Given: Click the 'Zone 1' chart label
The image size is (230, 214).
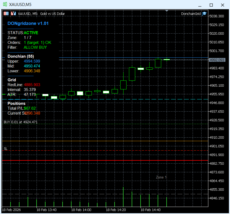Looking at the screenshot, I should 161,177.
